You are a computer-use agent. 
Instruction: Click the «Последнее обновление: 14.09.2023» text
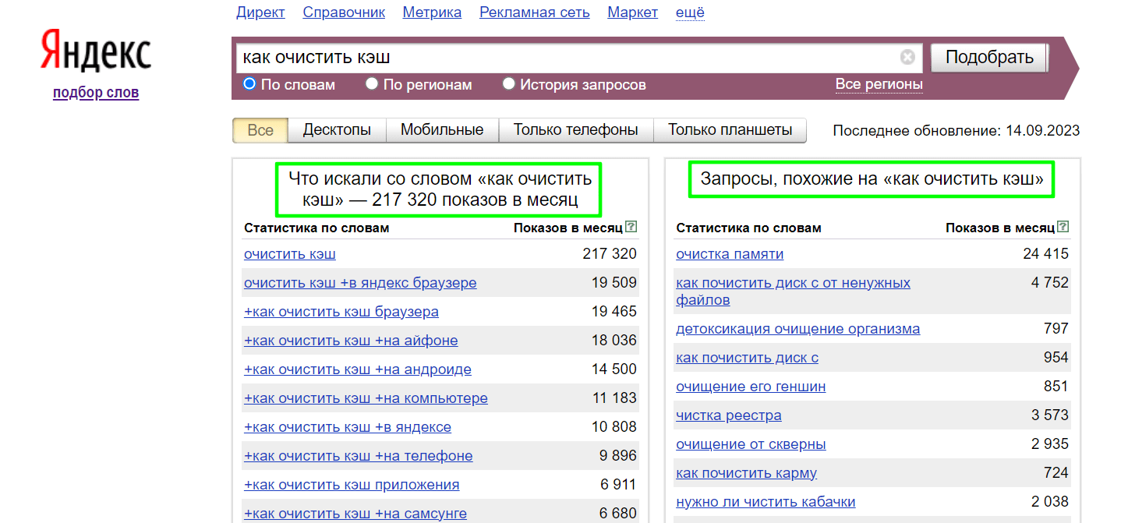point(957,131)
